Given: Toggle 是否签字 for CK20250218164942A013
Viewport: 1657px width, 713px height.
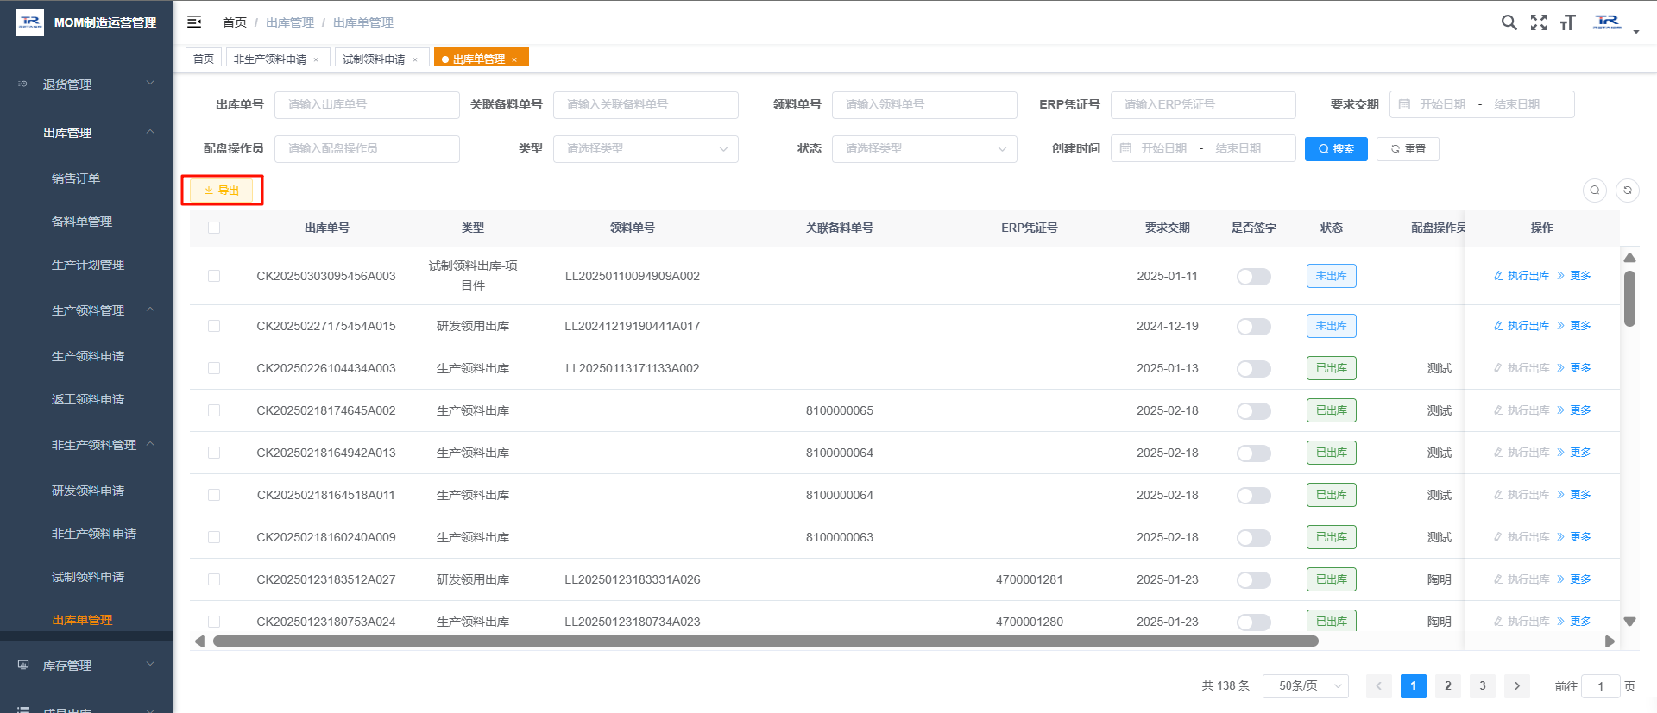Looking at the screenshot, I should click(x=1253, y=453).
